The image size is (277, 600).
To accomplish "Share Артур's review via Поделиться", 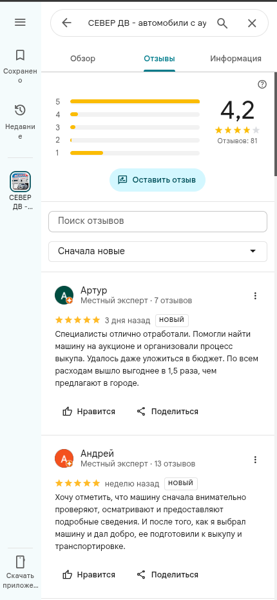I will point(167,412).
